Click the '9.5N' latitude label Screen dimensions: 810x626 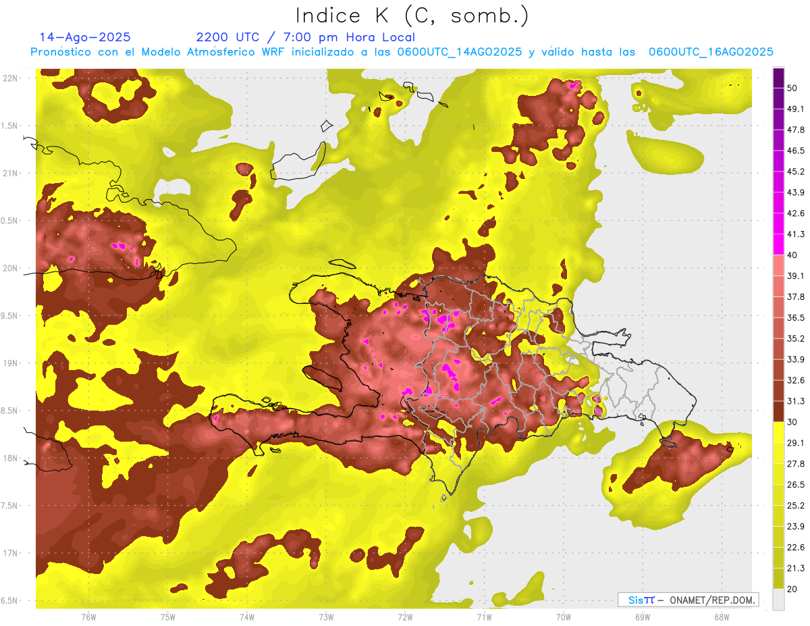pos(9,316)
